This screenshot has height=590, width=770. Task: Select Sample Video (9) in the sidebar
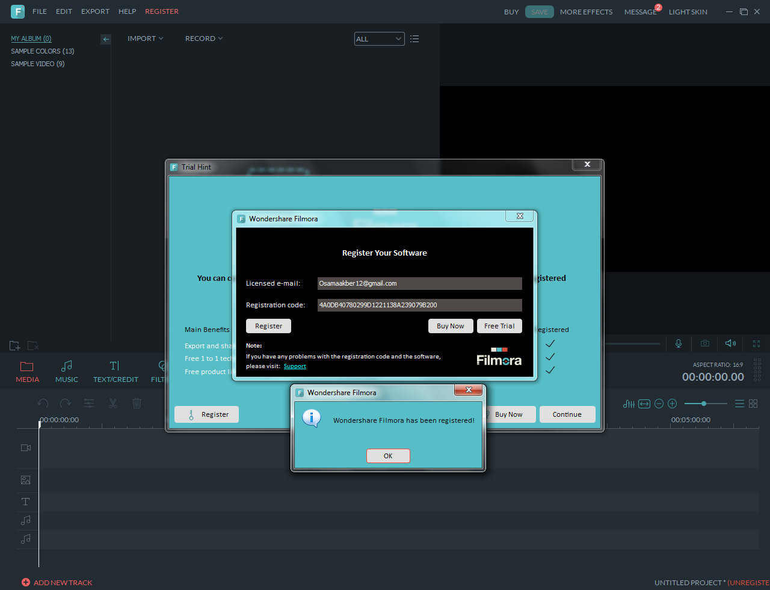pos(38,64)
